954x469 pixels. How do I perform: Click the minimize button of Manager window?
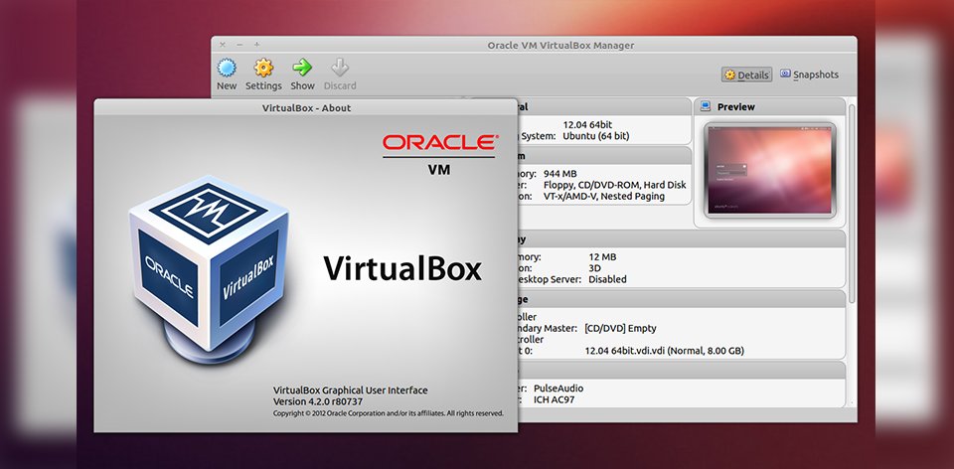239,45
